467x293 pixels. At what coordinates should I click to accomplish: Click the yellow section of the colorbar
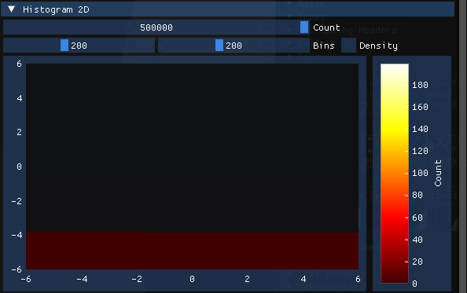click(x=395, y=125)
